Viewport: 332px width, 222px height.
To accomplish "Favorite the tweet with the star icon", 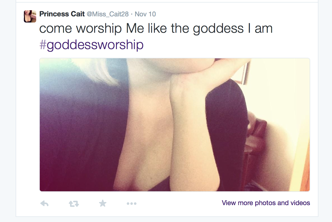I will [103, 203].
